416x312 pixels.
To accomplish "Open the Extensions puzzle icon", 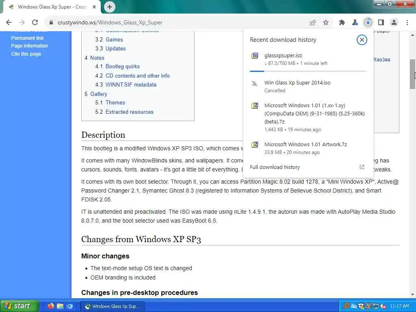I will pos(342,23).
